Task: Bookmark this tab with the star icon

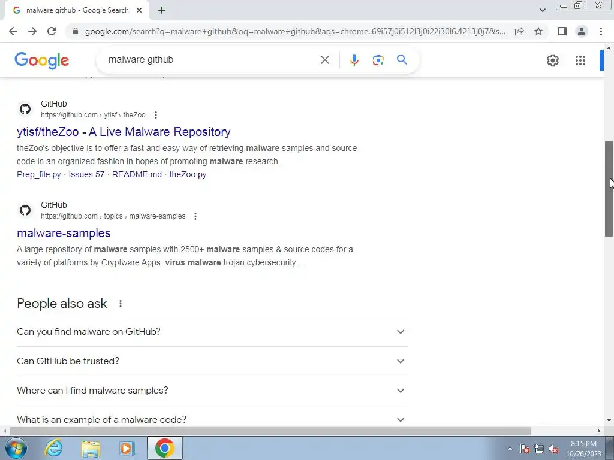Action: tap(538, 31)
